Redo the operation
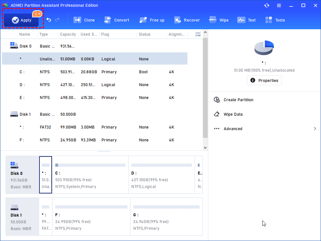 [57, 20]
